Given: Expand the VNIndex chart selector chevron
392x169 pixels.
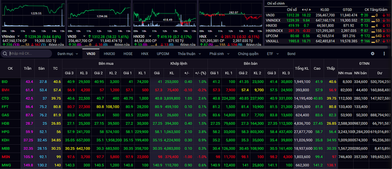Looking at the screenshot, I should (19, 36).
